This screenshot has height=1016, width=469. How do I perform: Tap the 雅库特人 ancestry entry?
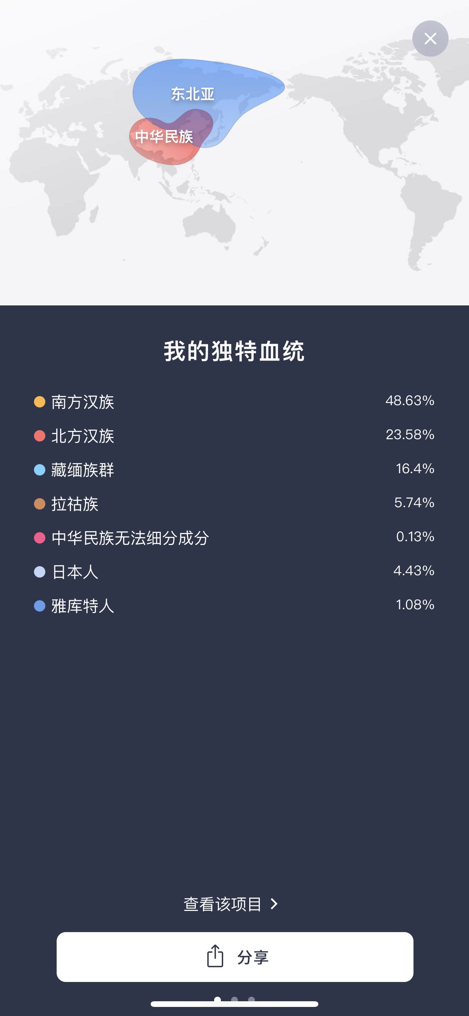pos(83,606)
